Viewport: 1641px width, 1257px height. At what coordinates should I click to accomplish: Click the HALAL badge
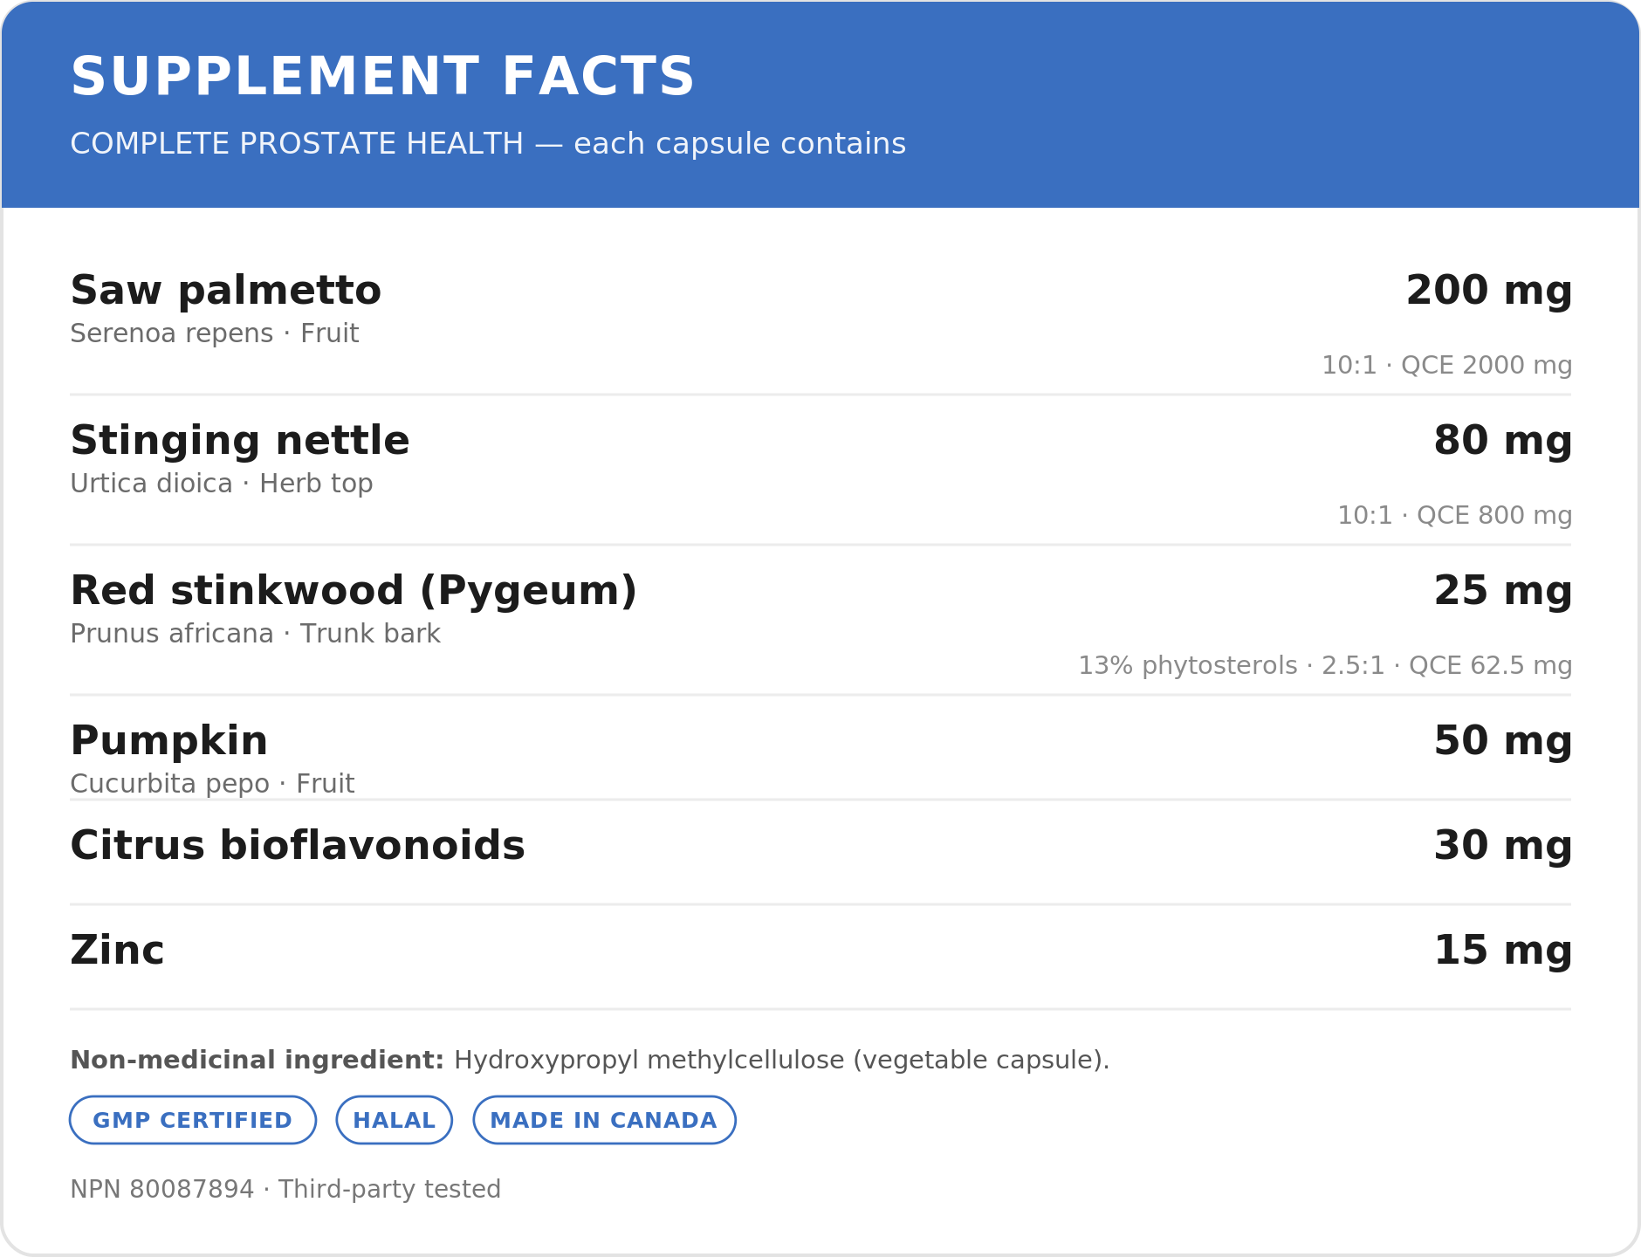(395, 1120)
